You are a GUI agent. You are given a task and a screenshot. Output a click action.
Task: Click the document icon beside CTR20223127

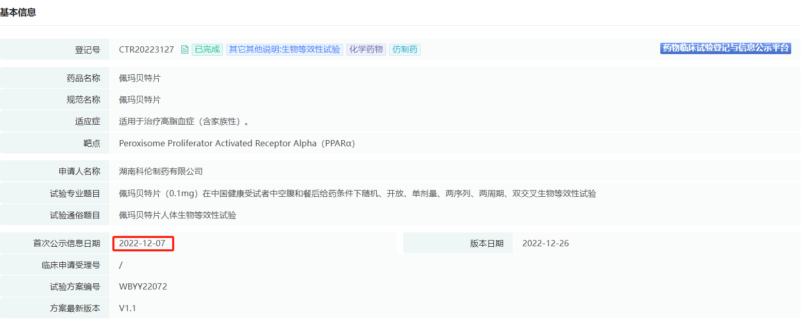pos(185,50)
